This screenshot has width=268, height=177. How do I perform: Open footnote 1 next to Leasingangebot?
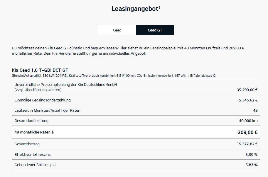point(159,7)
